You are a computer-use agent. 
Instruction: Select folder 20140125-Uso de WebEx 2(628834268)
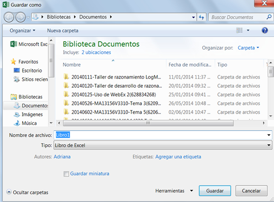(x=110, y=94)
